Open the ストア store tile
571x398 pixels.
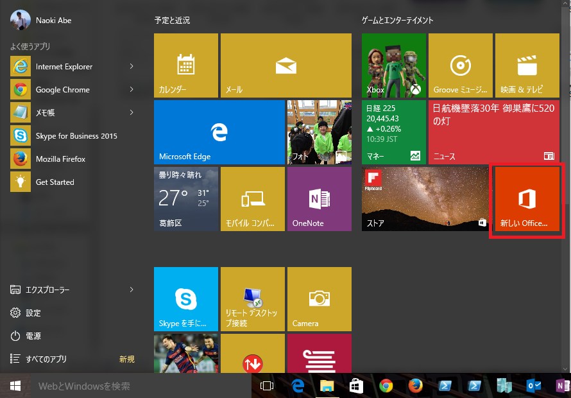425,199
